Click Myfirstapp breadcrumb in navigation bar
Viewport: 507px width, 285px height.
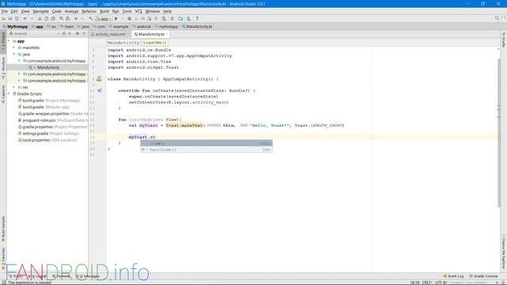click(17, 26)
